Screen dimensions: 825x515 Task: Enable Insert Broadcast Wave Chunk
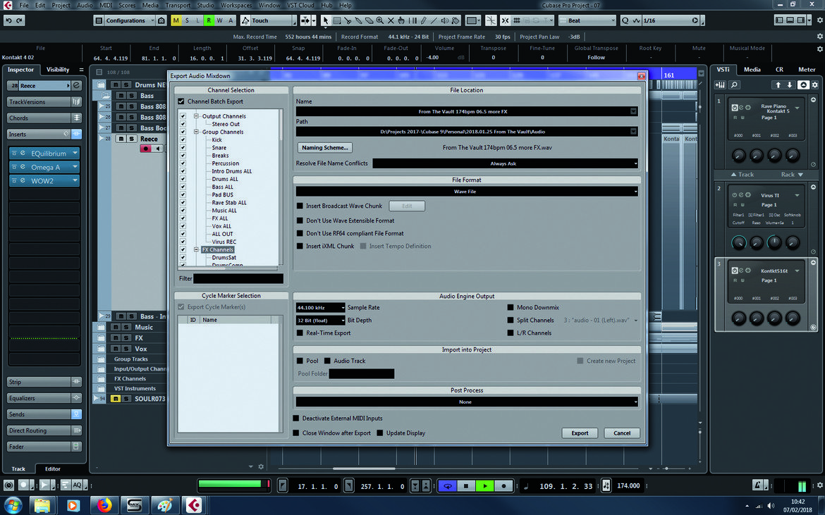coord(300,206)
